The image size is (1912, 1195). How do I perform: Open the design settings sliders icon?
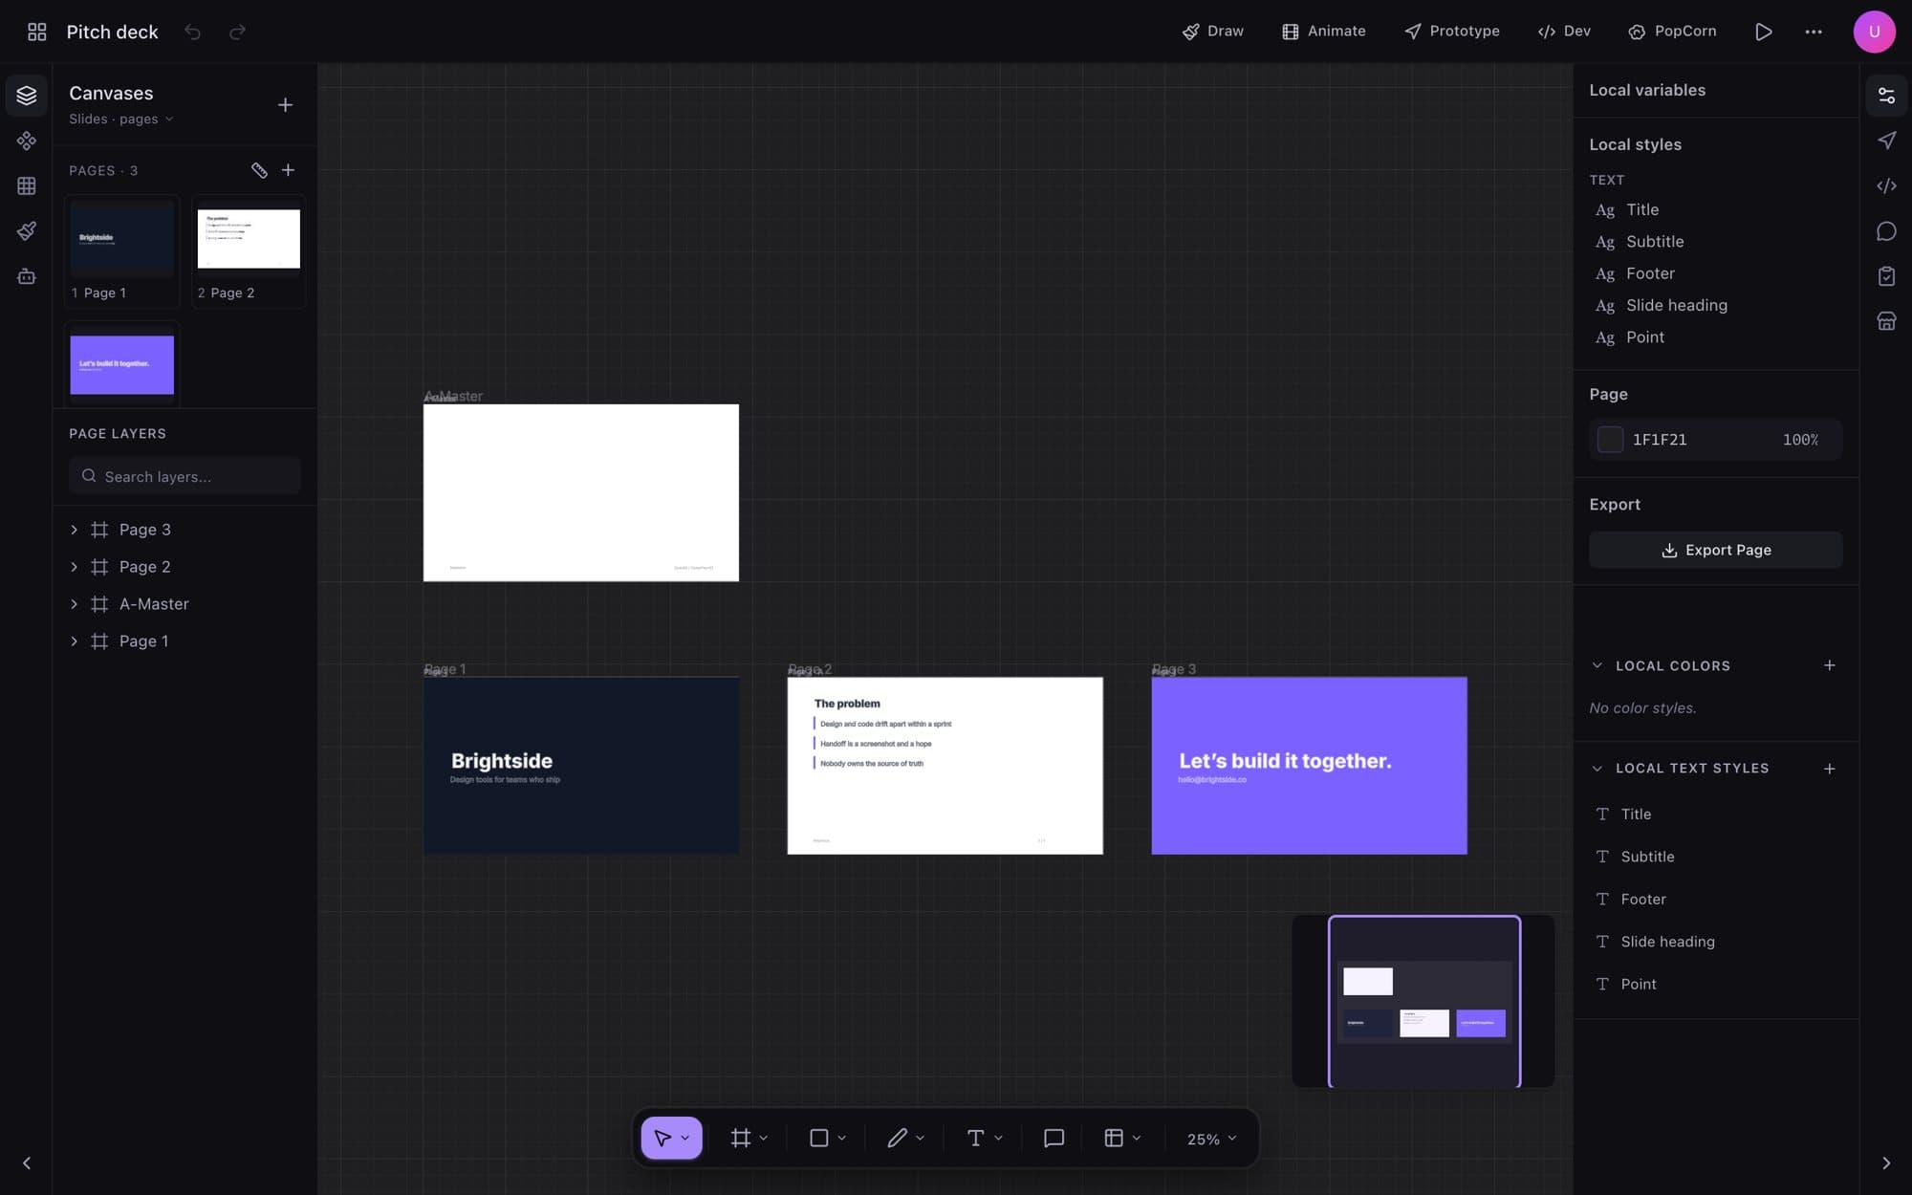tap(1886, 96)
